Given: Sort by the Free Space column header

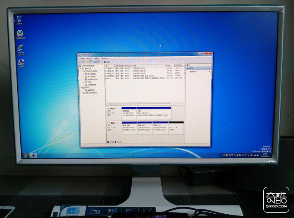Looking at the screenshot, I should point(179,65).
